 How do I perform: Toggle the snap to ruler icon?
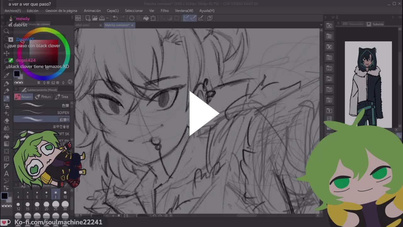[186, 18]
